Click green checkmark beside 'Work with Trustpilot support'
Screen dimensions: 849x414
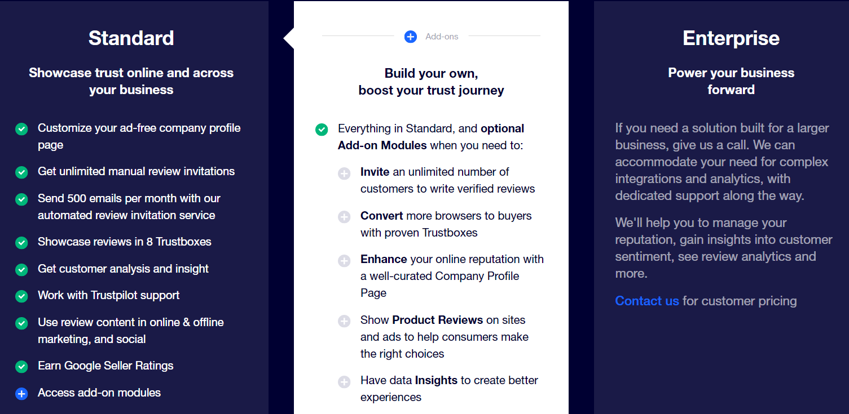pos(21,296)
